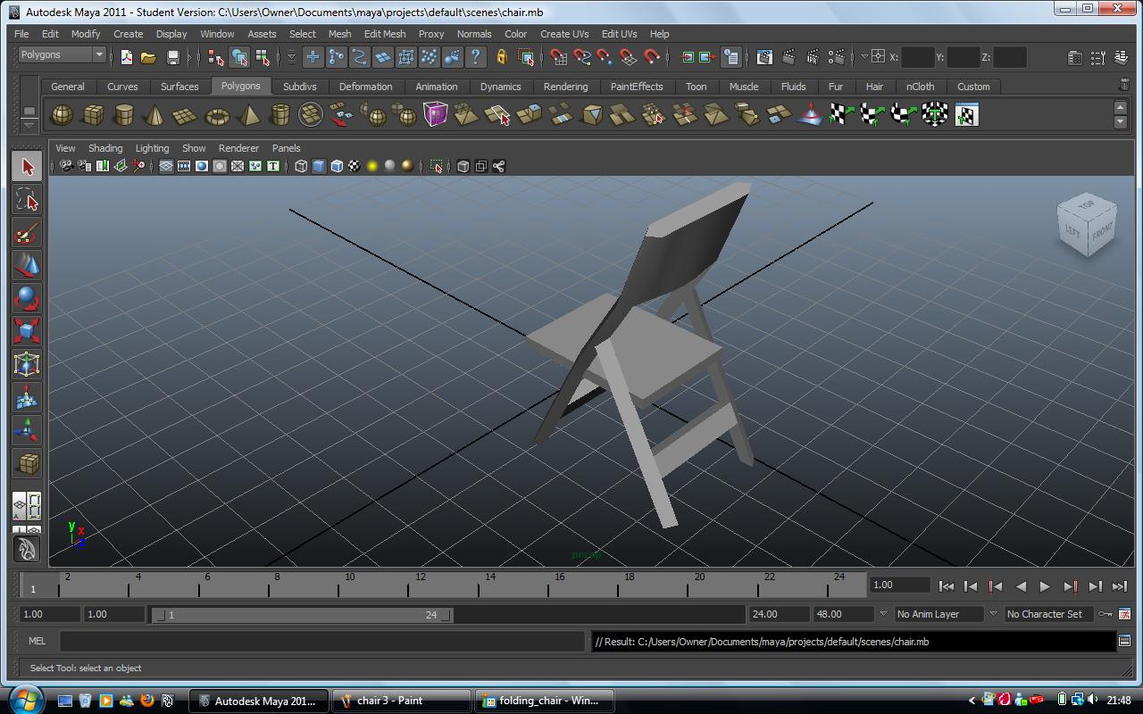Click the view cube in the viewport
The image size is (1143, 714).
(1088, 224)
